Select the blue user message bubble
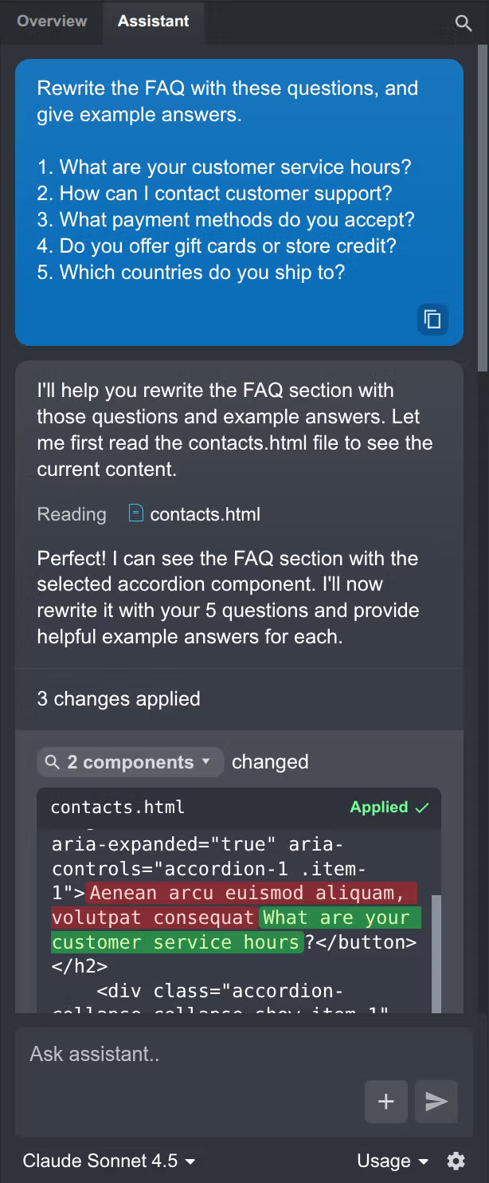This screenshot has height=1183, width=489. pyautogui.click(x=239, y=199)
